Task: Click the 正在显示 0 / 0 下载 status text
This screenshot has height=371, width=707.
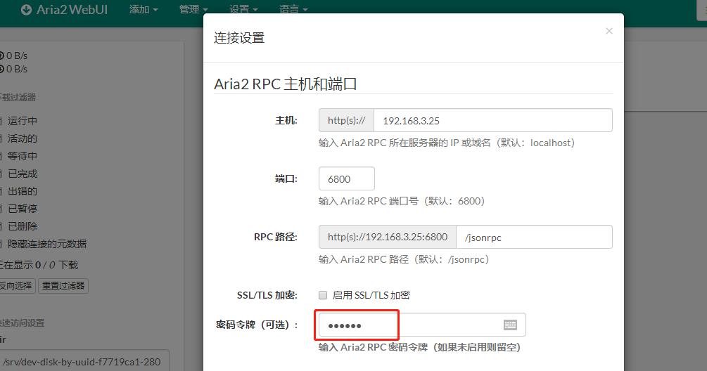Action: (x=39, y=265)
